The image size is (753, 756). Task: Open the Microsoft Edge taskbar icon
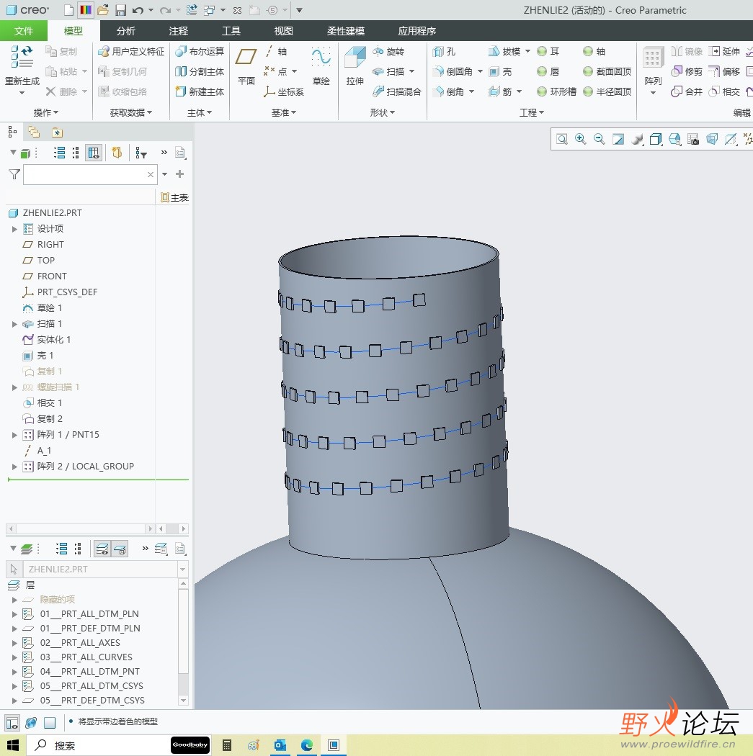[307, 745]
